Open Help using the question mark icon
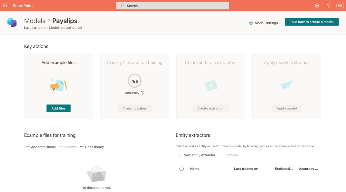Image resolution: width=346 pixels, height=192 pixels. click(328, 5)
